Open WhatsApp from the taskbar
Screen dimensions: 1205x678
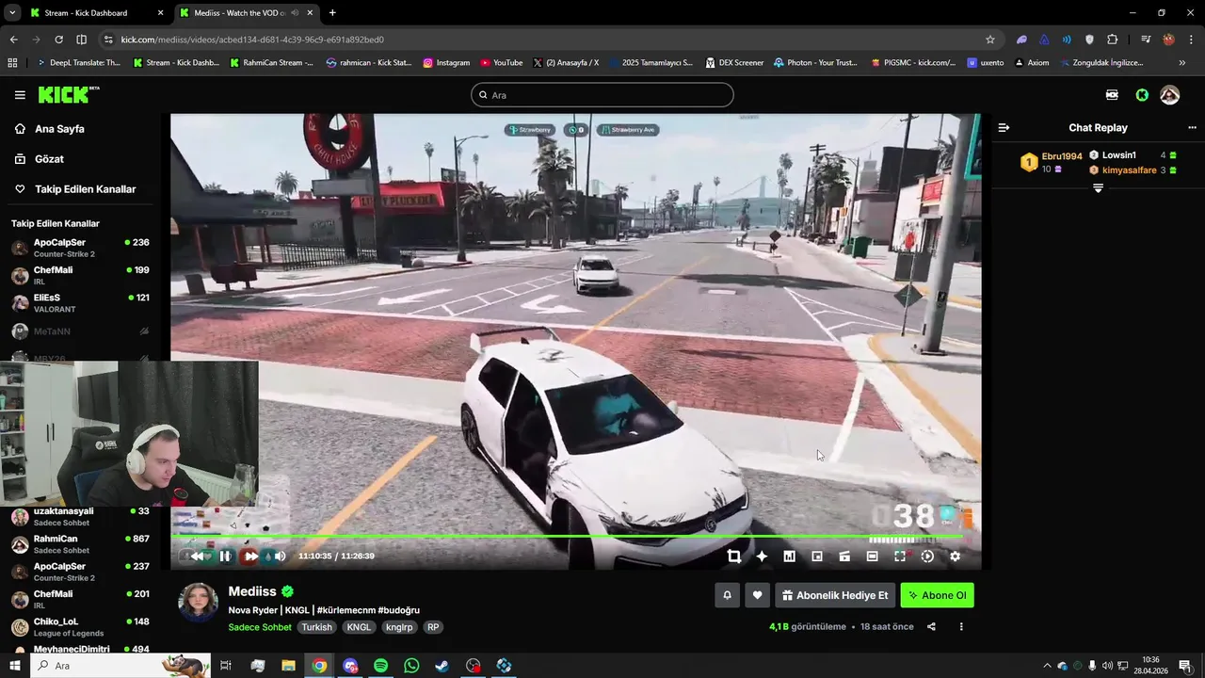coord(411,666)
